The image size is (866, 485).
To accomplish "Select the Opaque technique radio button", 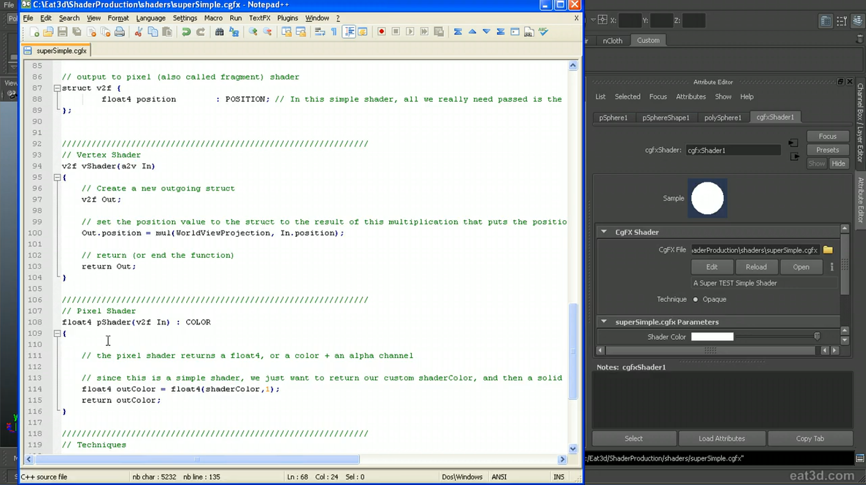I will (695, 299).
